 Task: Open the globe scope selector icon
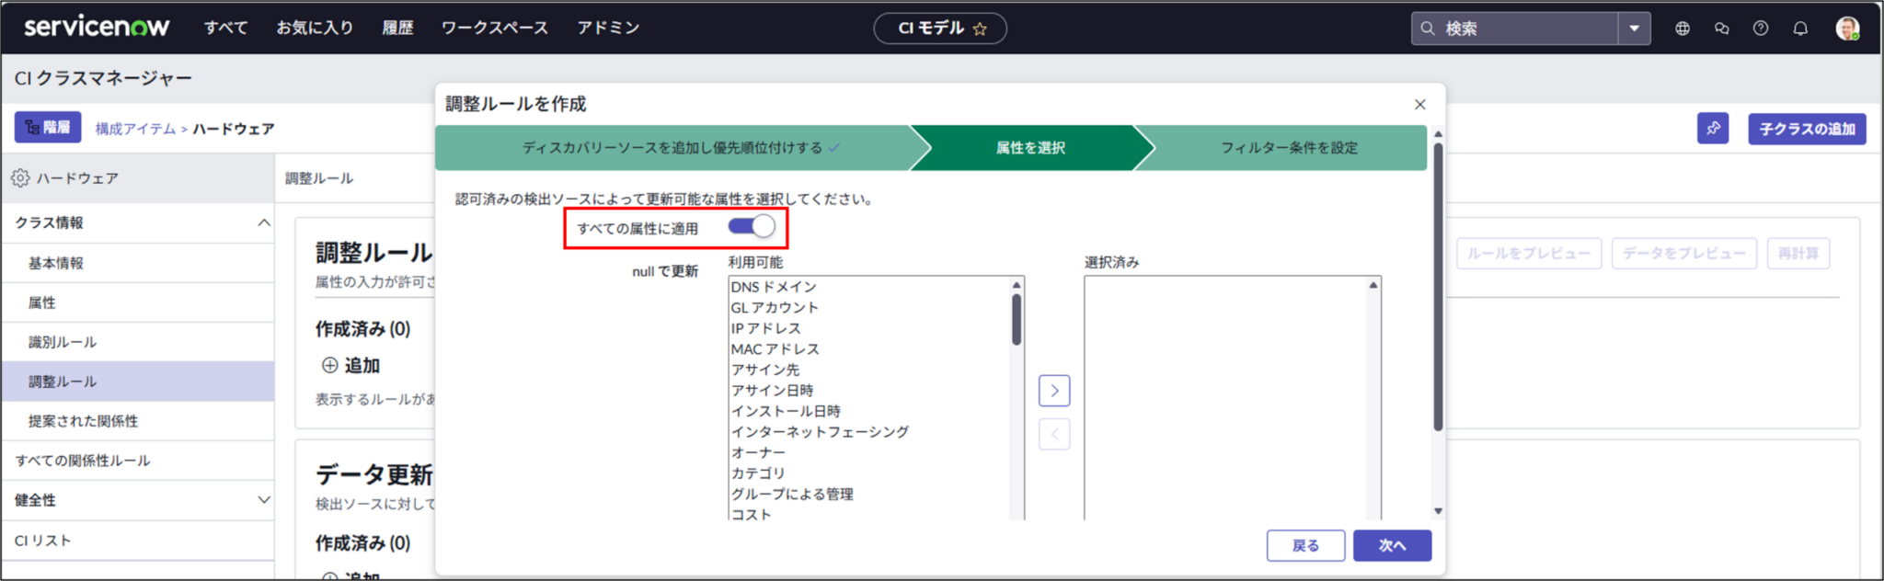pos(1683,28)
